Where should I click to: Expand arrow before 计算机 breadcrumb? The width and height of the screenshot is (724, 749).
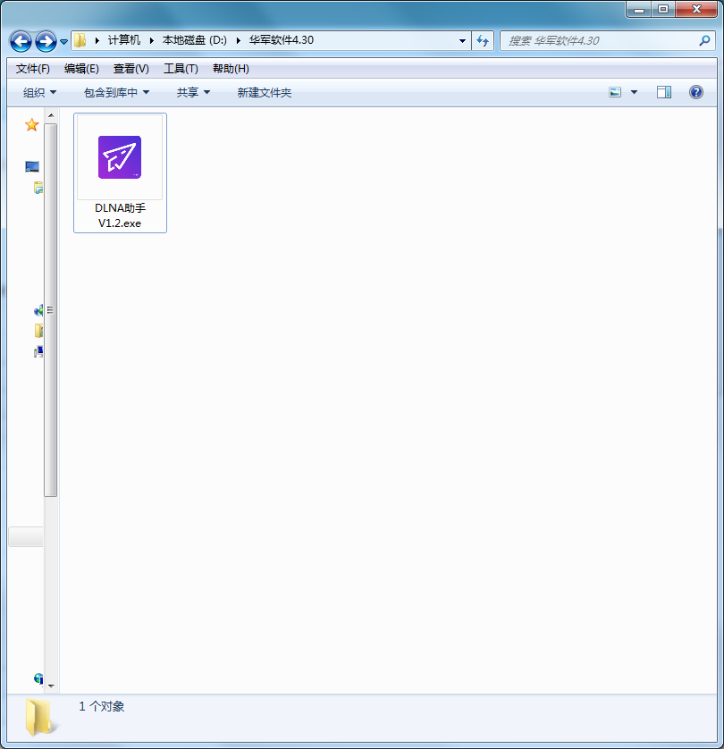(x=97, y=40)
